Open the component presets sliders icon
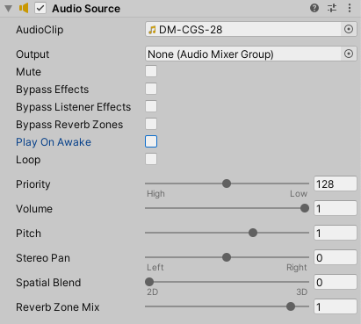 [x=332, y=8]
